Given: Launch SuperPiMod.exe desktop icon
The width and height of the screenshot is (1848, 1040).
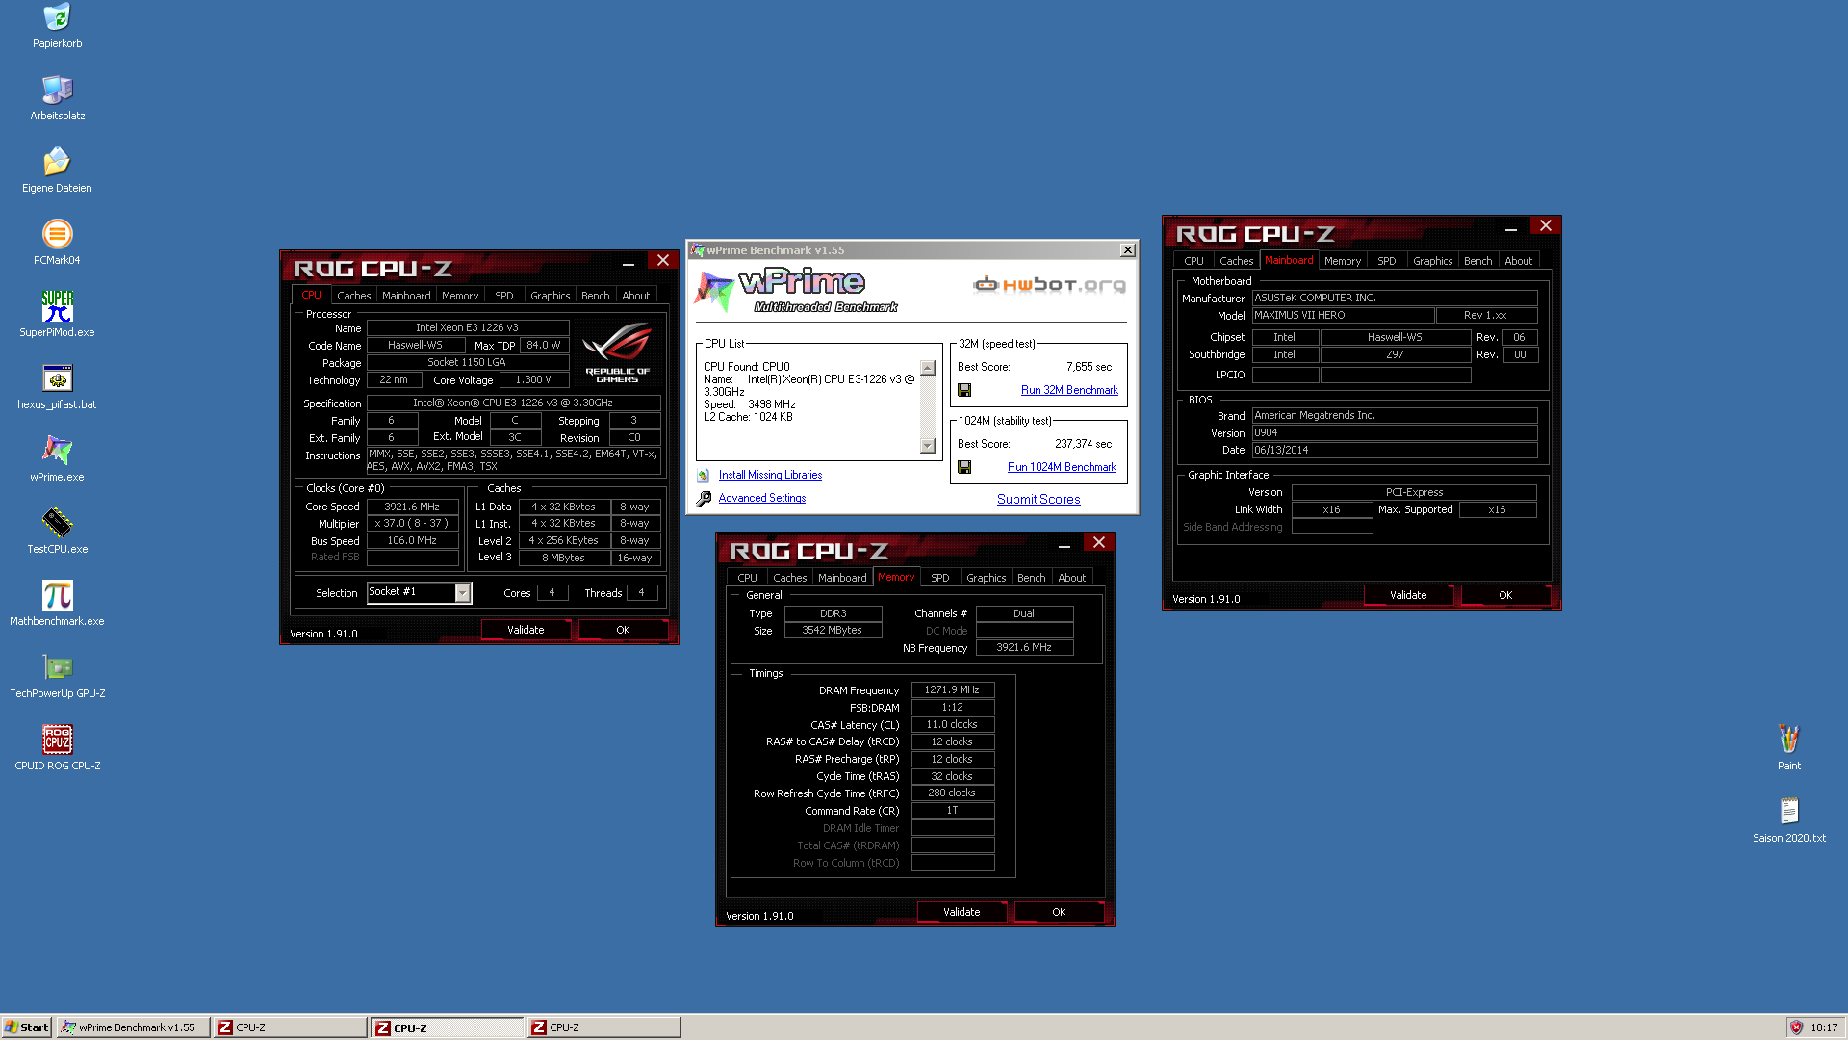Looking at the screenshot, I should pos(57,306).
